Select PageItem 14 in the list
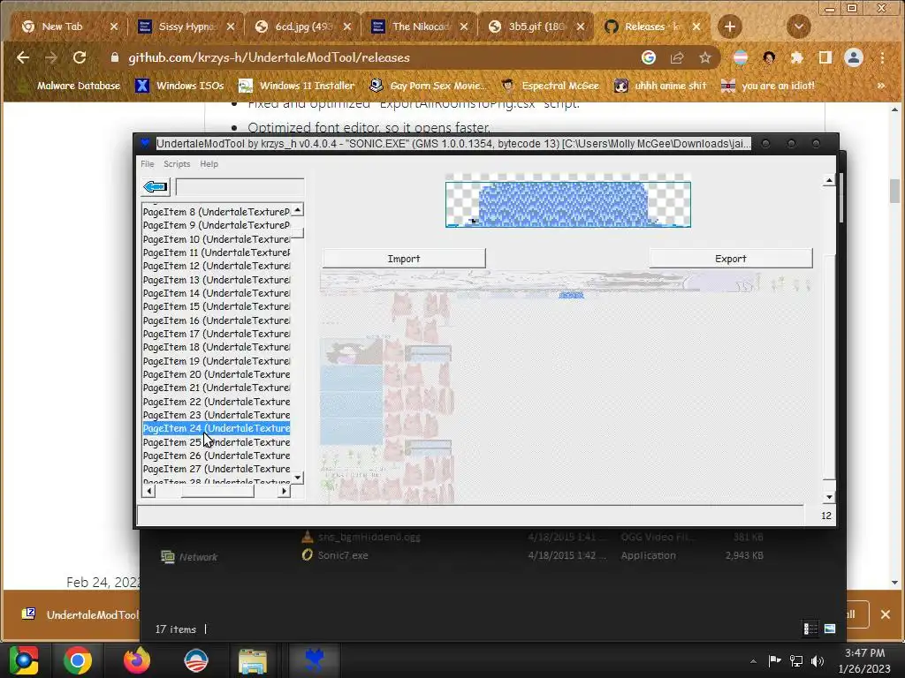905x678 pixels. coord(217,293)
